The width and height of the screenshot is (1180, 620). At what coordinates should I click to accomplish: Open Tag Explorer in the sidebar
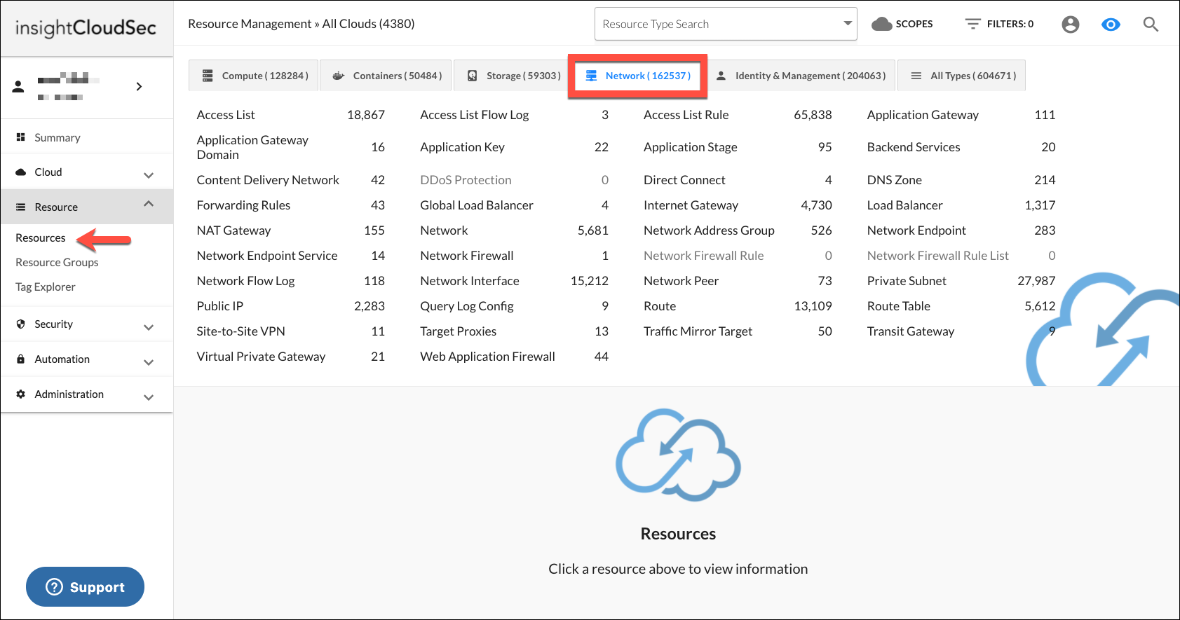[46, 287]
